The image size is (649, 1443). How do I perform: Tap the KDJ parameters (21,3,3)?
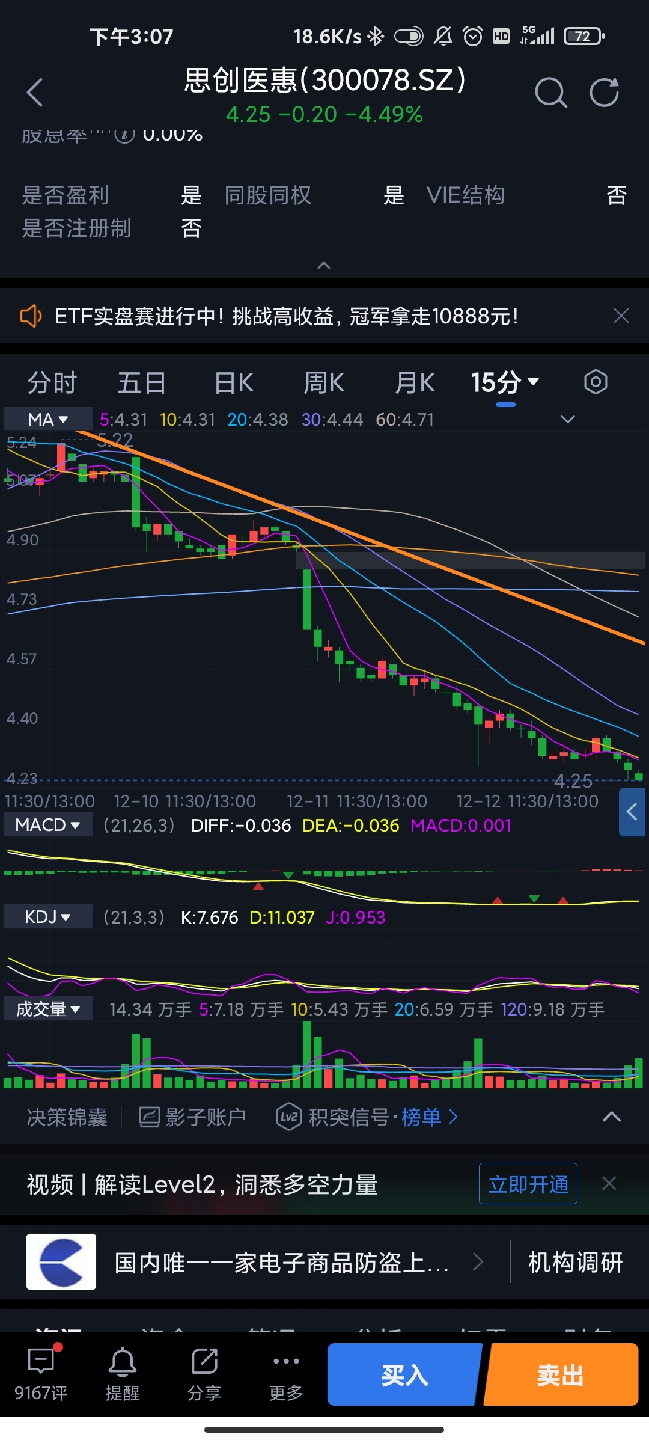[x=134, y=918]
